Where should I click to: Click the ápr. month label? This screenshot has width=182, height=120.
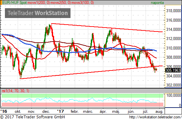(x=103, y=111)
